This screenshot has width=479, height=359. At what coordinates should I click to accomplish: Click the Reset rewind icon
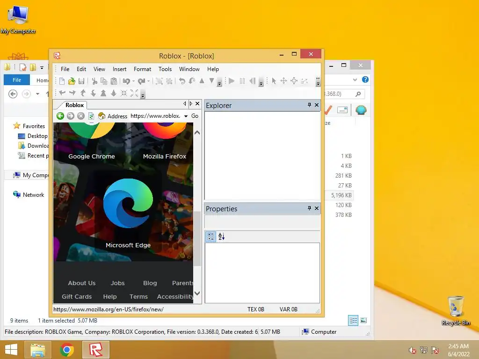pos(252,81)
